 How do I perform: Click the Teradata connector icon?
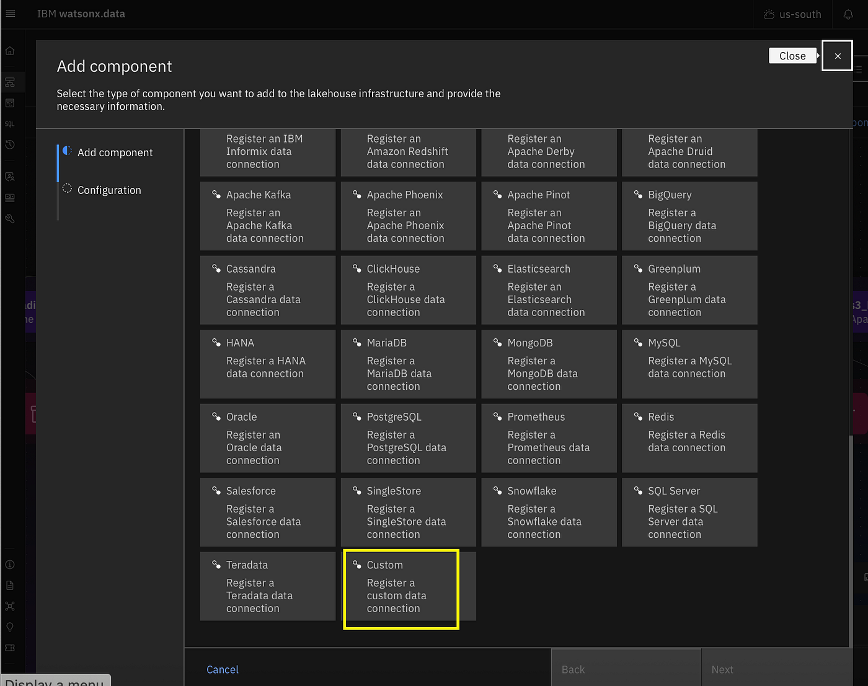[x=216, y=565]
